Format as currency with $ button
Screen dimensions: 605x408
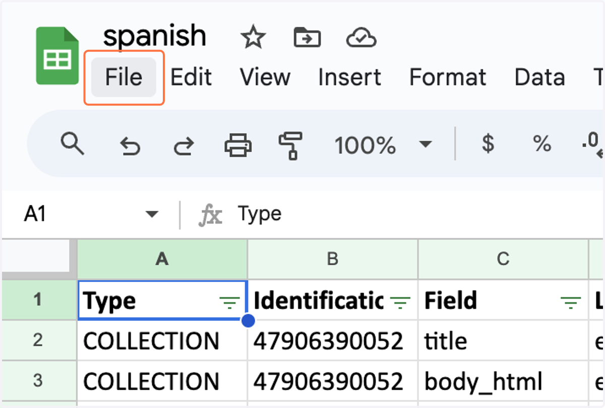point(488,144)
